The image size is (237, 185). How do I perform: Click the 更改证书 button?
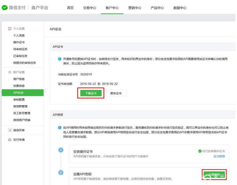[116, 93]
